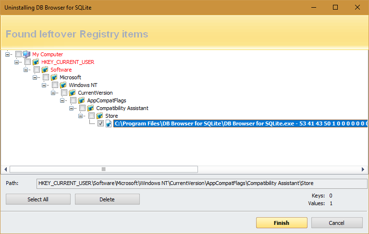Check the My Computer checkbox

[x=18, y=54]
